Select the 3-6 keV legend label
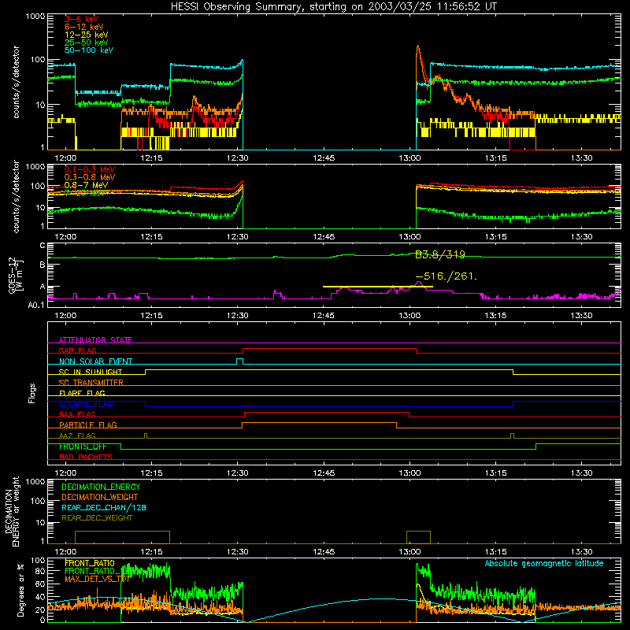The image size is (630, 630). coord(82,19)
